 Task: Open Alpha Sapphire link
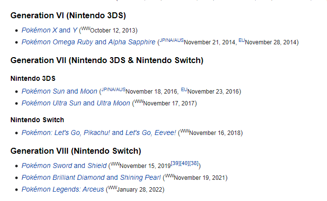(x=132, y=42)
